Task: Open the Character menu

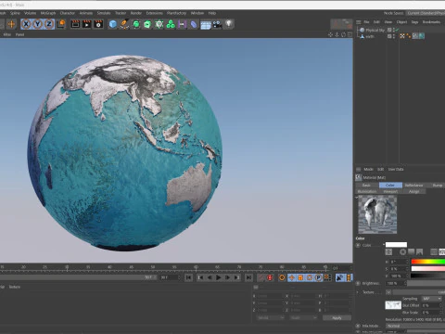Action: [x=67, y=13]
